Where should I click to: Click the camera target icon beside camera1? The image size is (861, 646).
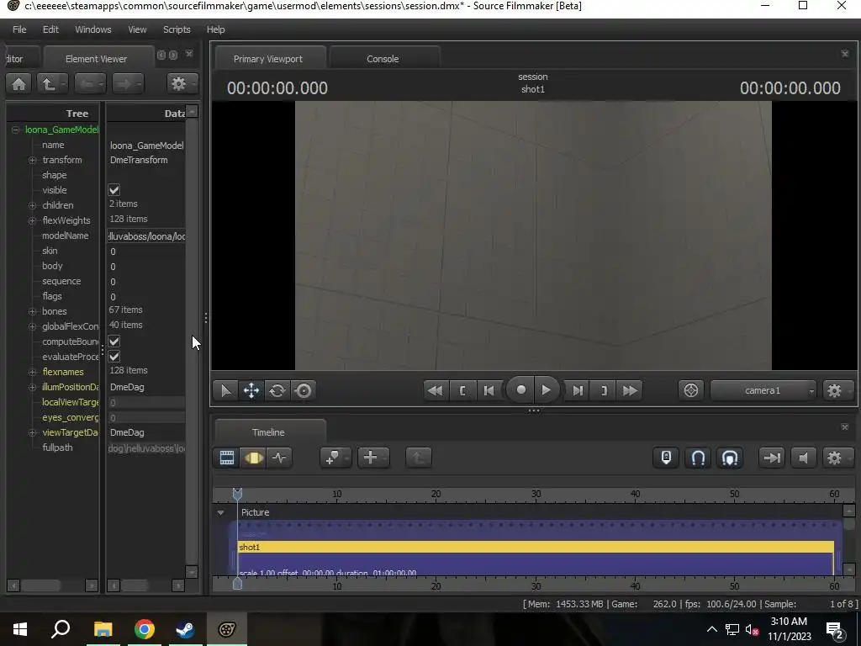coord(691,390)
